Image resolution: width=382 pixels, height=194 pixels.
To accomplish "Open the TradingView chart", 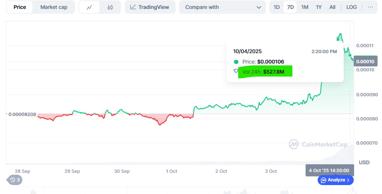I will pyautogui.click(x=150, y=7).
